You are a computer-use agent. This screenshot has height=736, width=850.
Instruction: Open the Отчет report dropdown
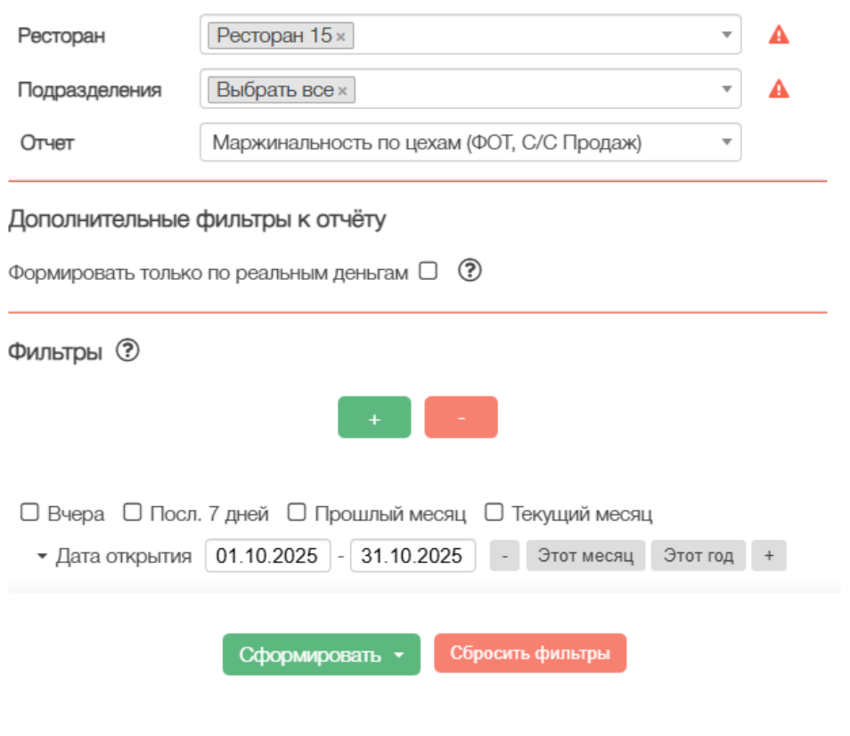point(470,143)
